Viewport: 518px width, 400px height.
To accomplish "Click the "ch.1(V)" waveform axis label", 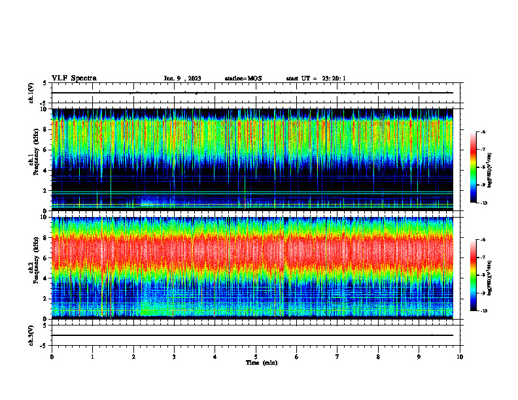I will point(31,93).
